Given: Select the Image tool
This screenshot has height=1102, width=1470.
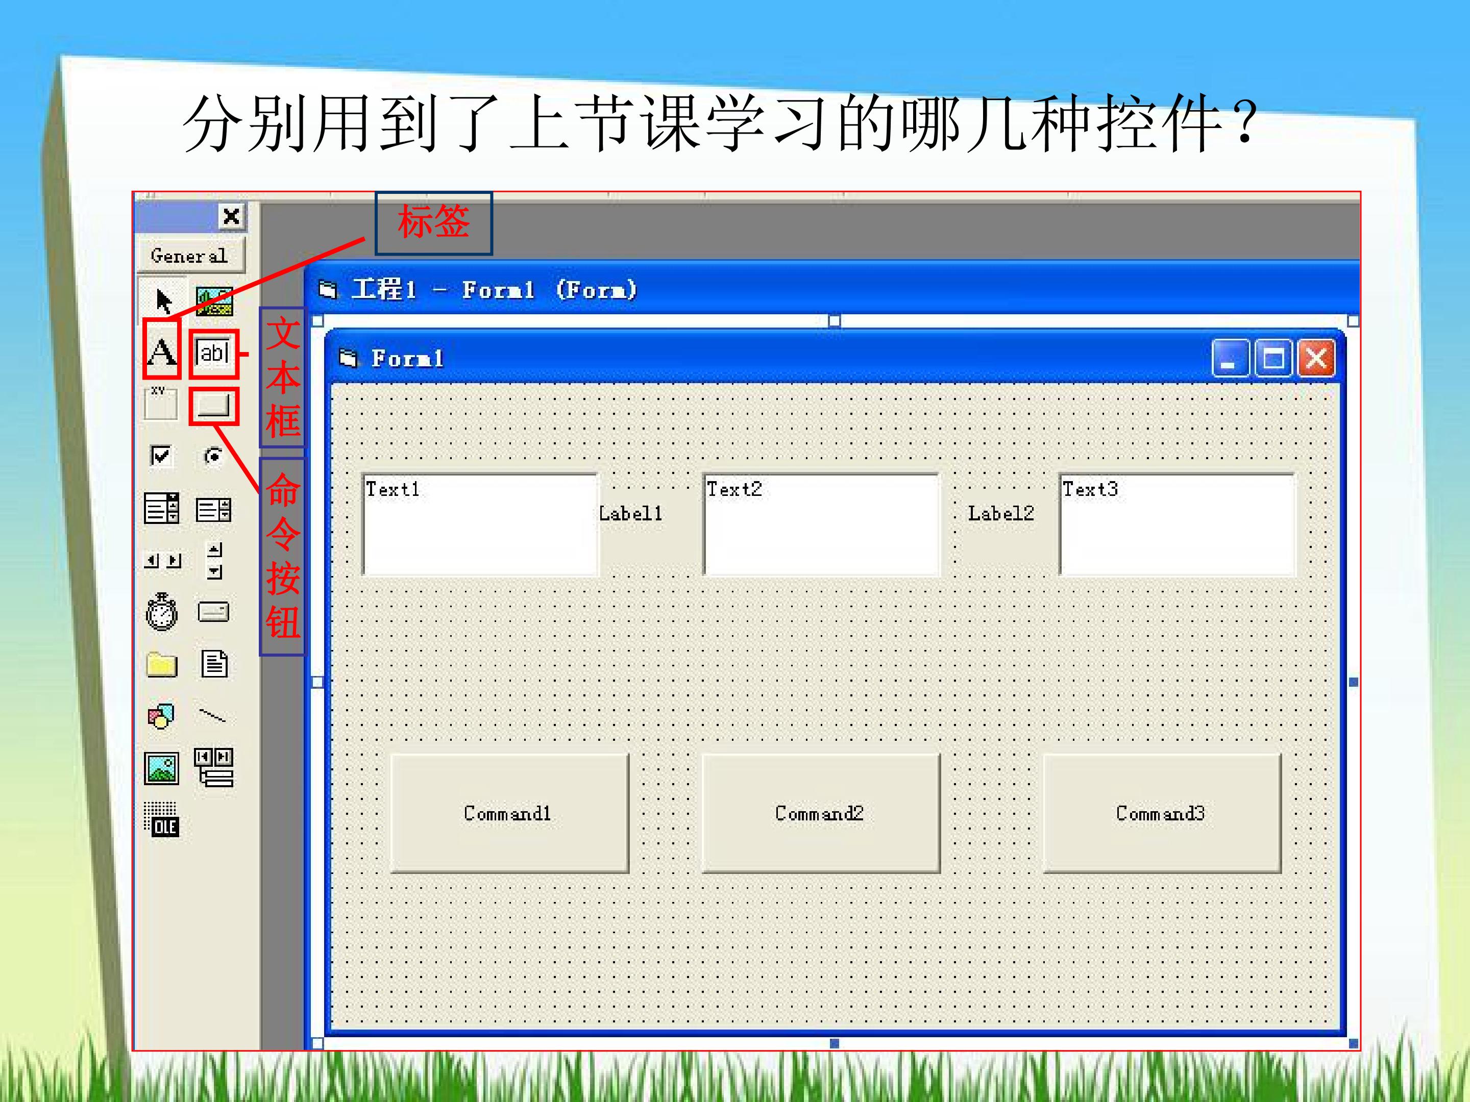Looking at the screenshot, I should [161, 768].
